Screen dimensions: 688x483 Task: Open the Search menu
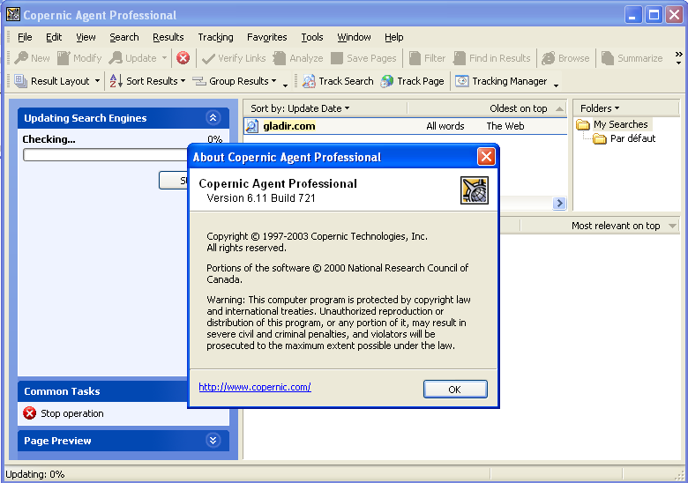tap(124, 37)
